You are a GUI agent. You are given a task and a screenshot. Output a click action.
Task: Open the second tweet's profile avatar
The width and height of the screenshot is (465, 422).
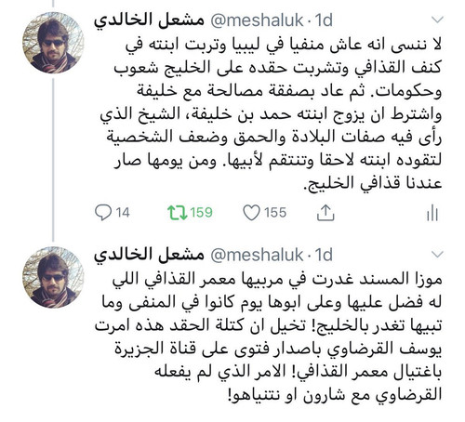click(53, 277)
